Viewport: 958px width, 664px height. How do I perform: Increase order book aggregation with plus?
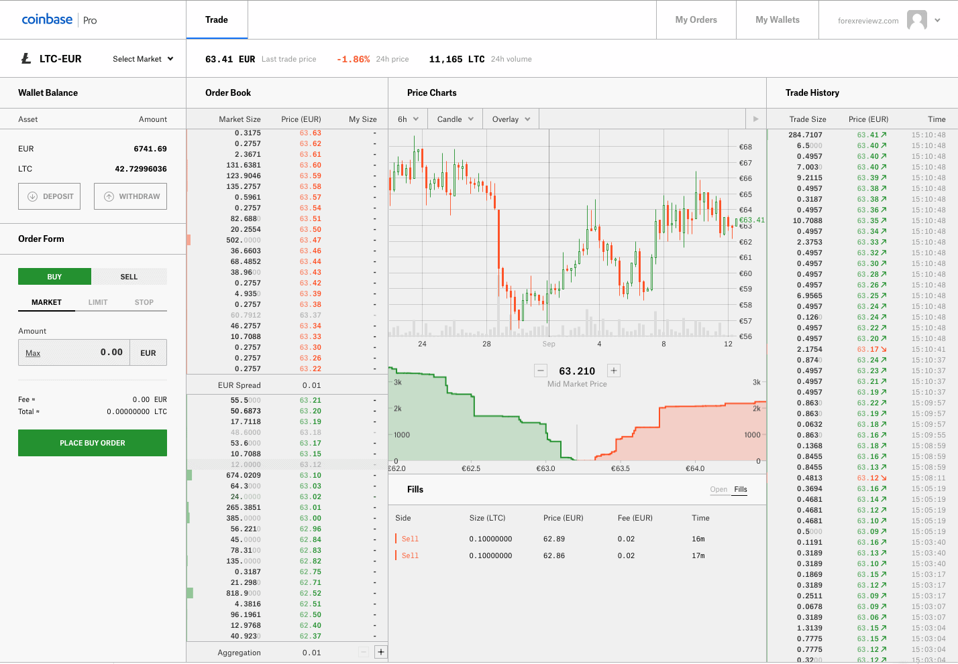pyautogui.click(x=380, y=652)
